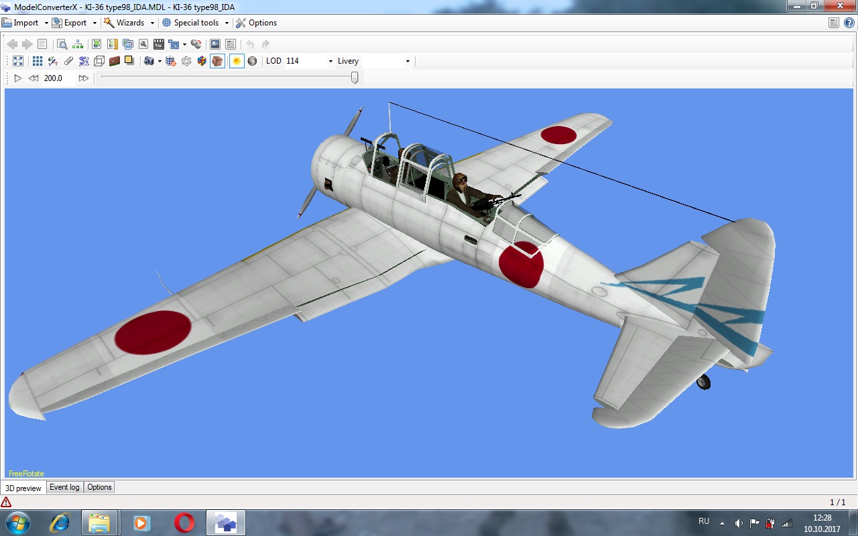The width and height of the screenshot is (858, 536).
Task: Open the LOD 114 dropdown
Action: click(330, 61)
